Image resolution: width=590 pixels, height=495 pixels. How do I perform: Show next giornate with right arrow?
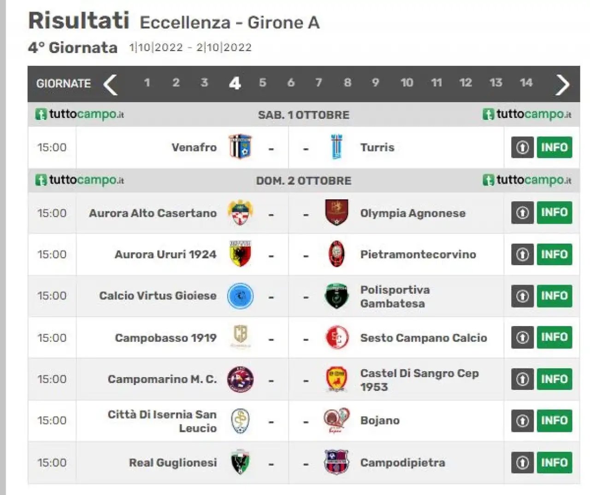coord(562,84)
